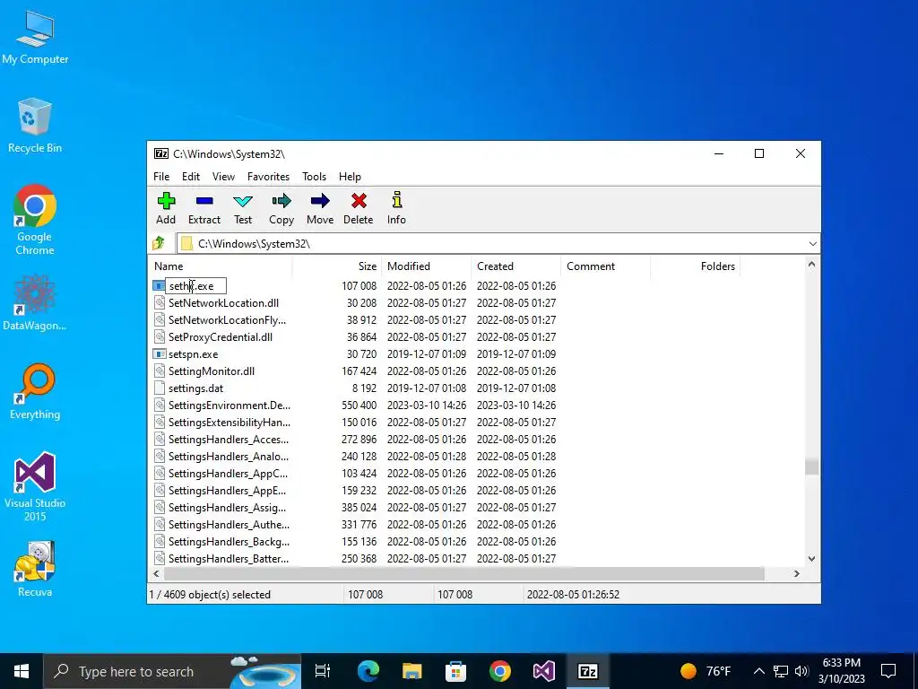The image size is (918, 689).
Task: Launch Recuva from the desktop
Action: point(35,569)
